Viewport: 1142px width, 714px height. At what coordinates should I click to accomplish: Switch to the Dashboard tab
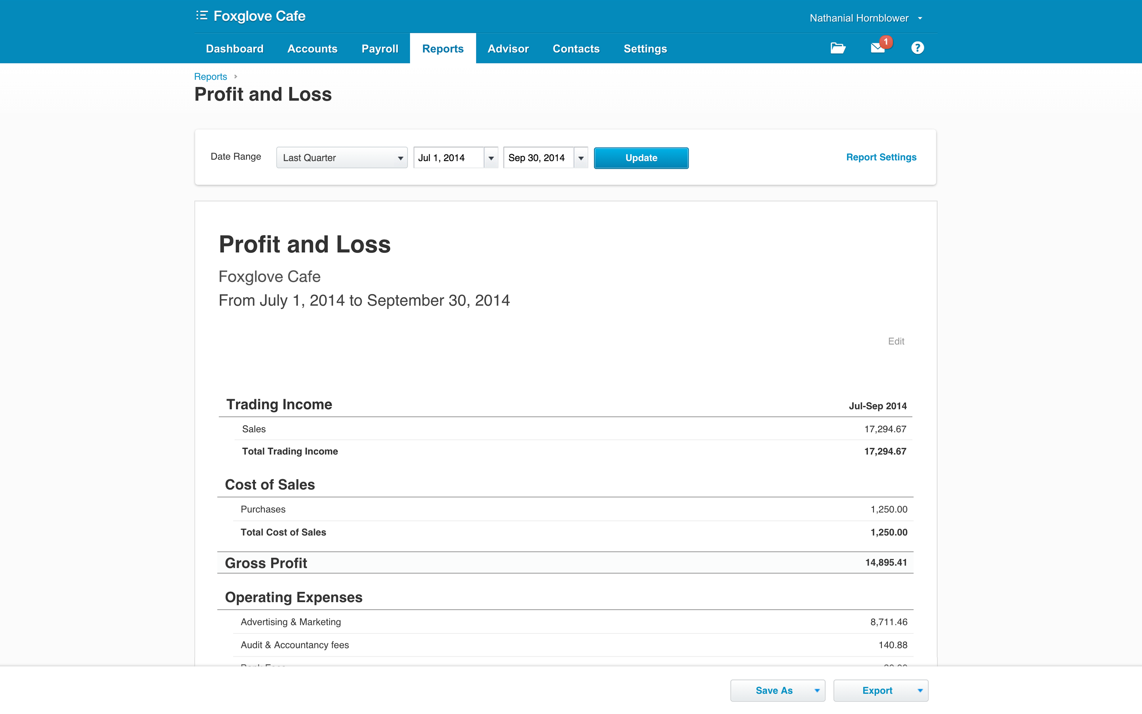234,49
